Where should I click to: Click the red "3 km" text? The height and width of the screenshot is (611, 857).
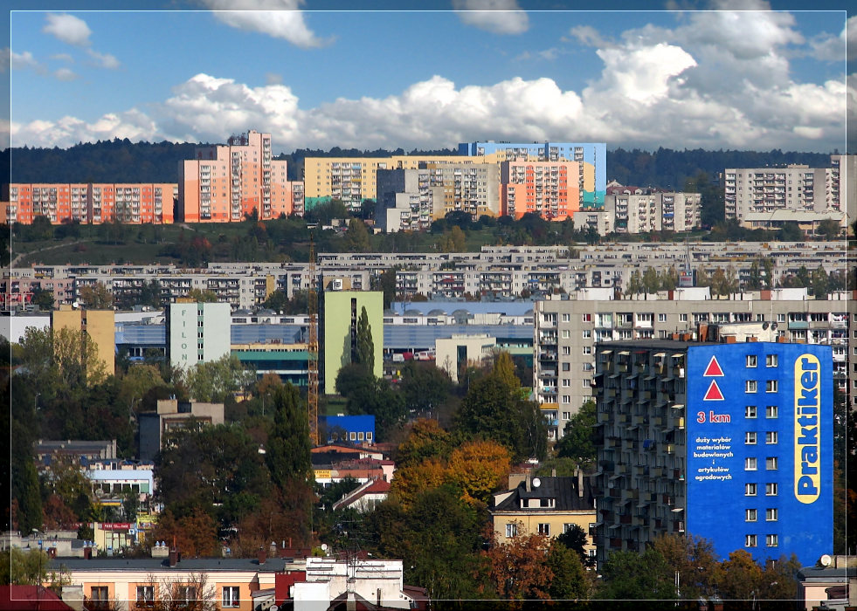click(x=713, y=418)
